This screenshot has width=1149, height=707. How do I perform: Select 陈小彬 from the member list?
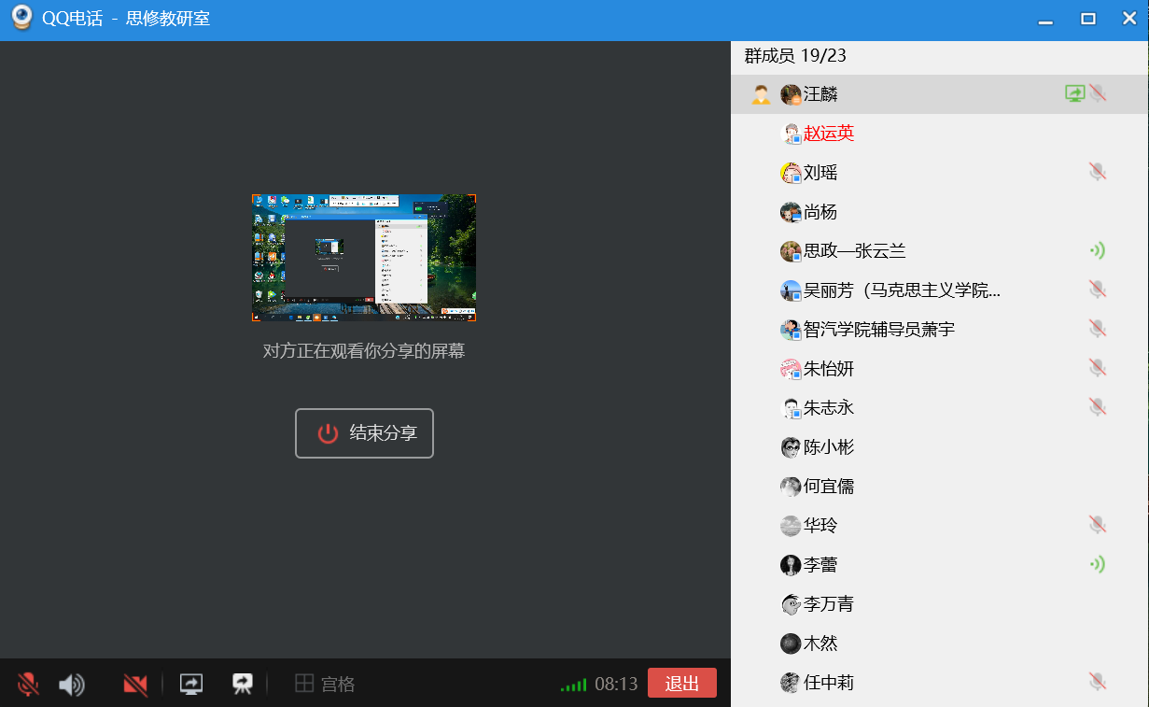coord(828,447)
